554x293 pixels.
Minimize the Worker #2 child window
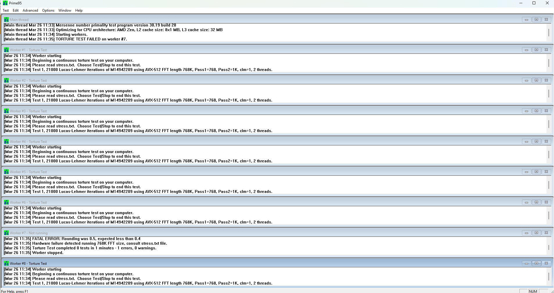pyautogui.click(x=526, y=80)
